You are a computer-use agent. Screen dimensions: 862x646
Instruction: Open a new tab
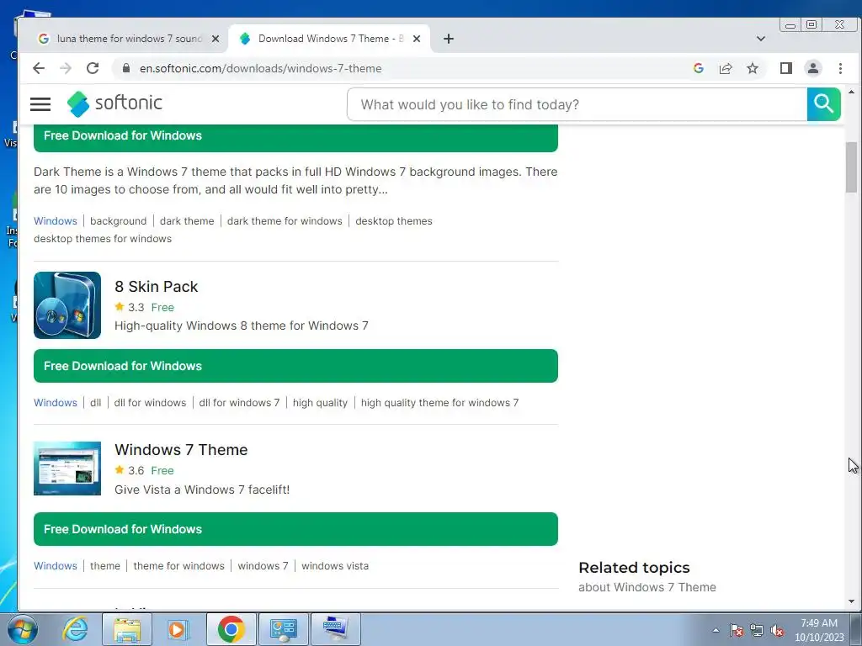pos(448,39)
